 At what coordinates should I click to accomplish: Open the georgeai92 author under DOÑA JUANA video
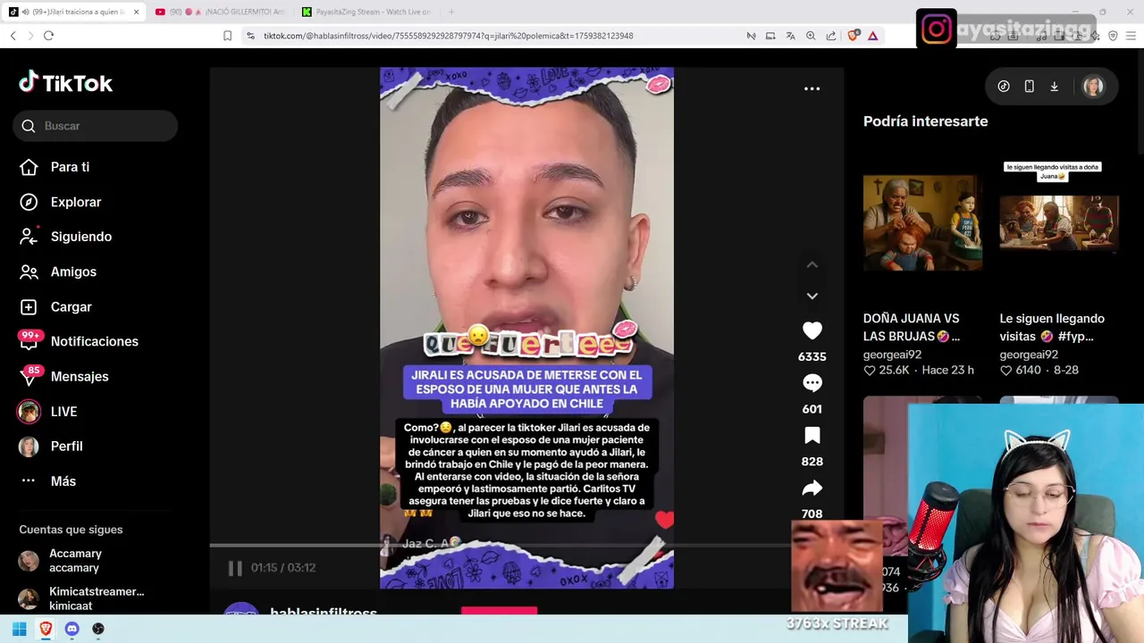pyautogui.click(x=892, y=355)
